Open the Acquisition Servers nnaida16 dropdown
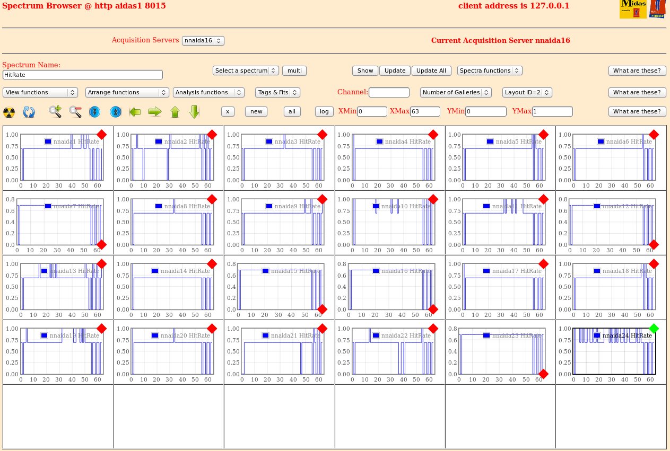The width and height of the screenshot is (670, 451). point(203,41)
